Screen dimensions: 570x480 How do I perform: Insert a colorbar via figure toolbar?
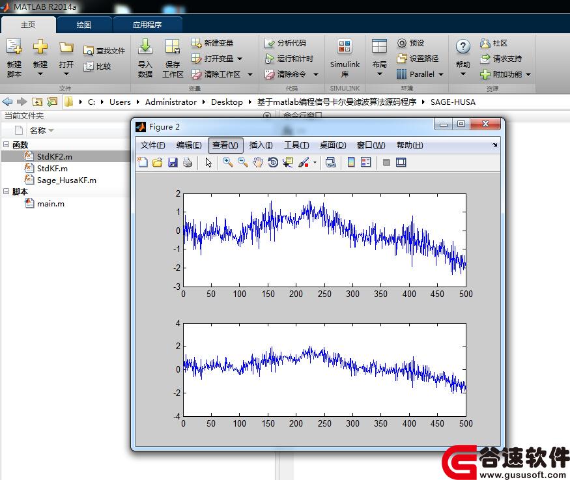(351, 162)
